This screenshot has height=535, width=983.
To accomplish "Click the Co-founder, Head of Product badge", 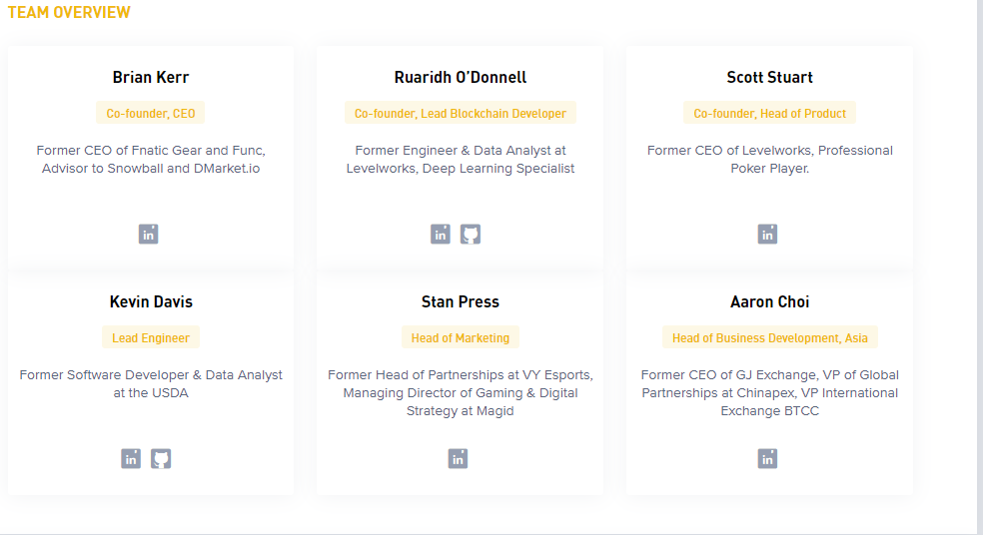I will [x=770, y=114].
